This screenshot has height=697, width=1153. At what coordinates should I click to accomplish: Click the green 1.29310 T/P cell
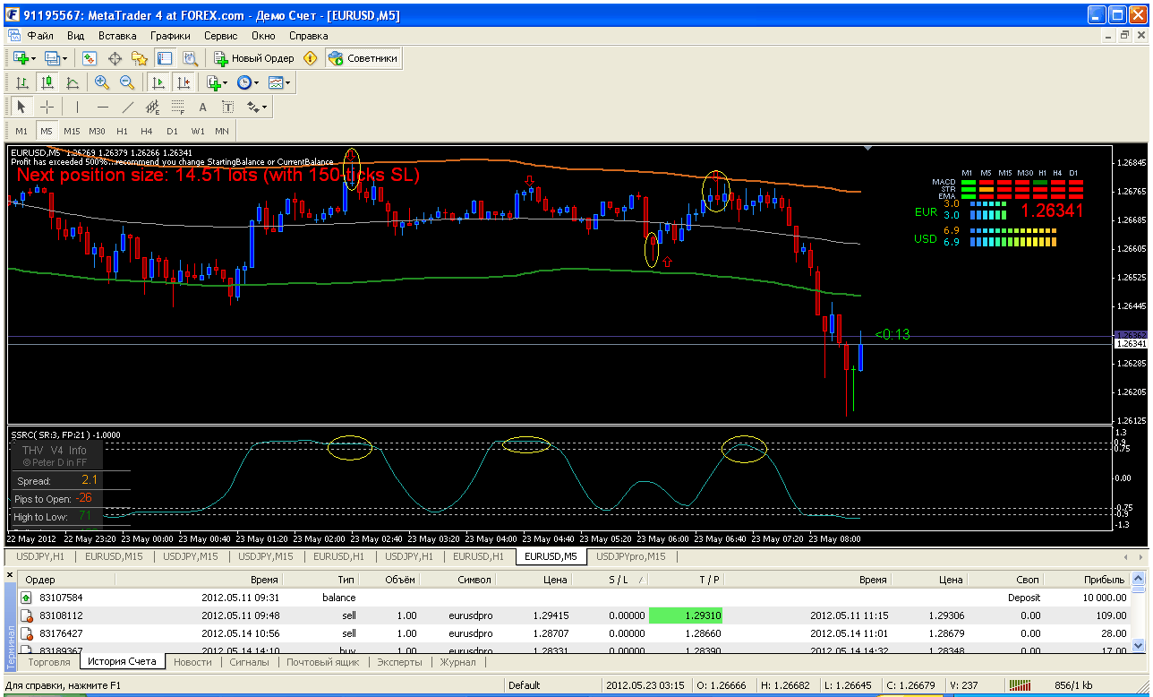click(685, 615)
